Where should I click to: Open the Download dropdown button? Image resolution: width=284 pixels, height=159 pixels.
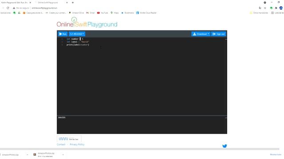[201, 34]
